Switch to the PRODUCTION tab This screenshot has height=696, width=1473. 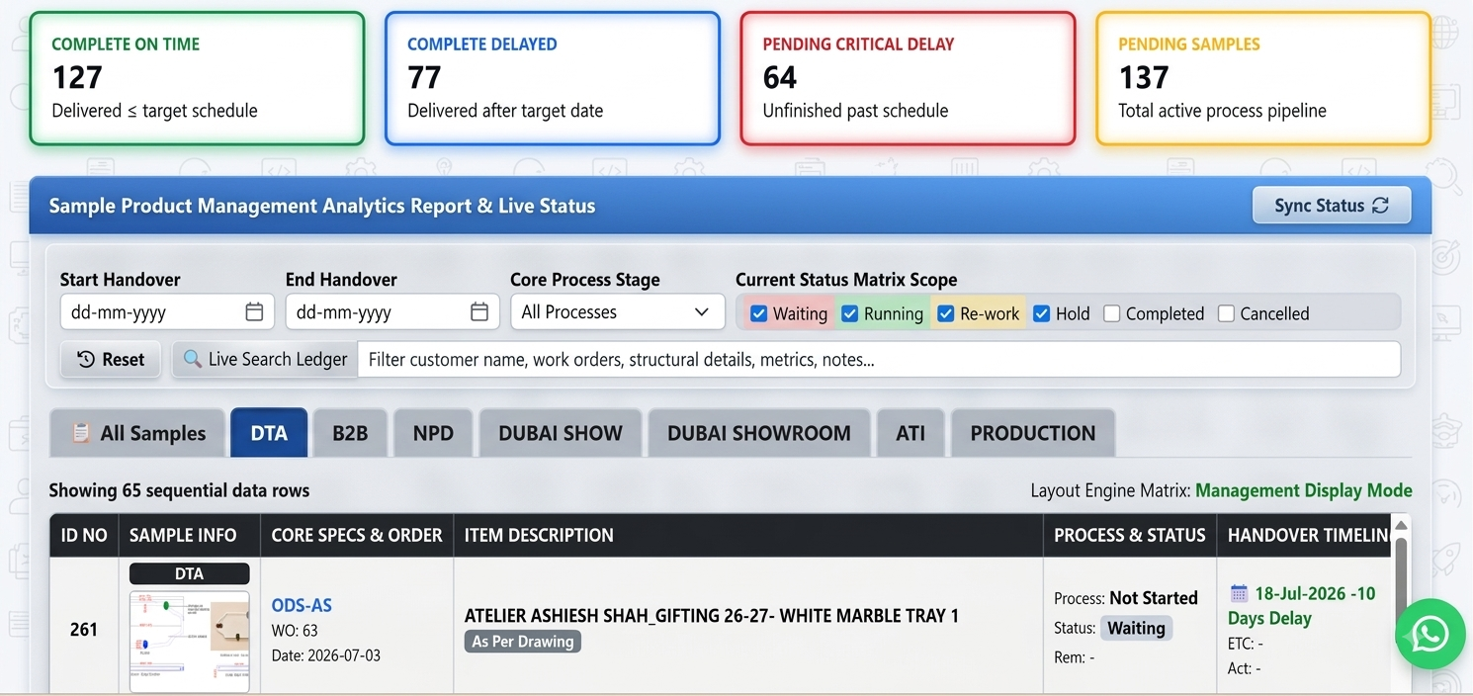pyautogui.click(x=1033, y=433)
